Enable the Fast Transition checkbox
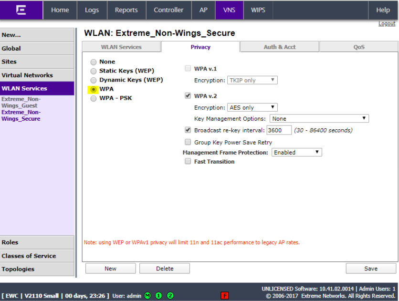399x301 pixels. coord(188,161)
